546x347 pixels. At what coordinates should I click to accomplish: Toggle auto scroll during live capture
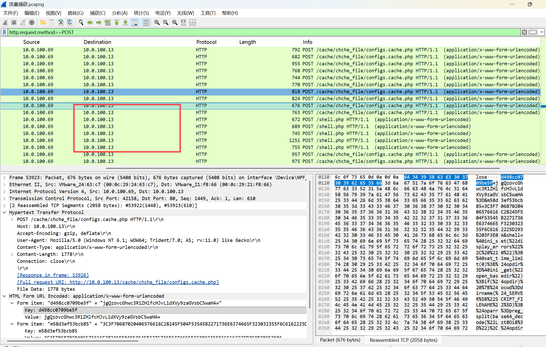[135, 23]
